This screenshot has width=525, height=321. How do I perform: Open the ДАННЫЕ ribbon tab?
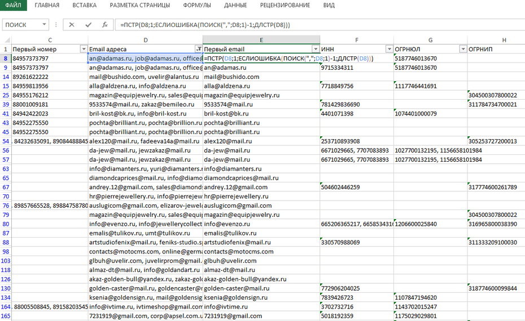(235, 5)
